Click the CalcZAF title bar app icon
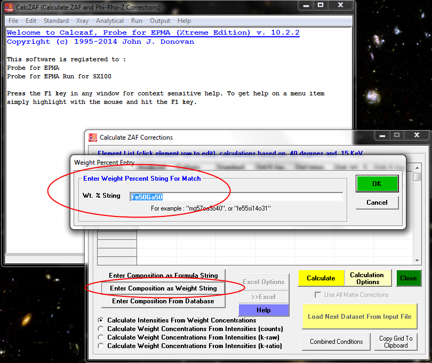 pos(10,7)
